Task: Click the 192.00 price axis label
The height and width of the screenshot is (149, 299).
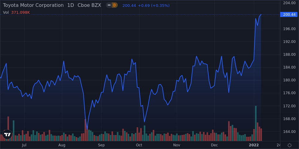Action: [289, 42]
